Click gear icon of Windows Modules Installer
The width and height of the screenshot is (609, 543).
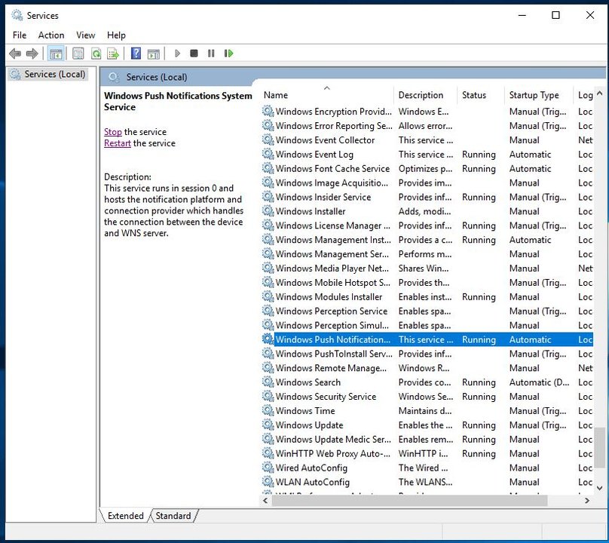[x=268, y=296]
